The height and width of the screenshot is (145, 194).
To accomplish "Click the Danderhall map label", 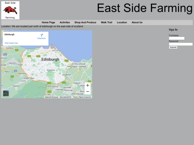I will 66,75.
